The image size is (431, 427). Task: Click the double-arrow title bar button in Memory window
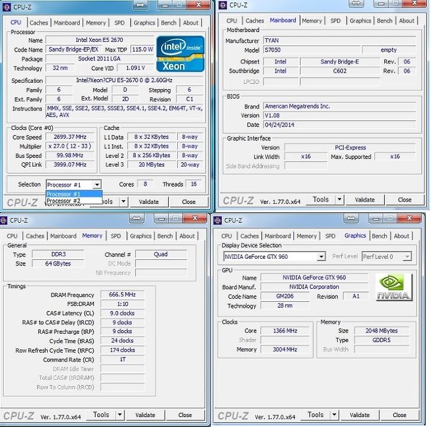click(x=136, y=219)
